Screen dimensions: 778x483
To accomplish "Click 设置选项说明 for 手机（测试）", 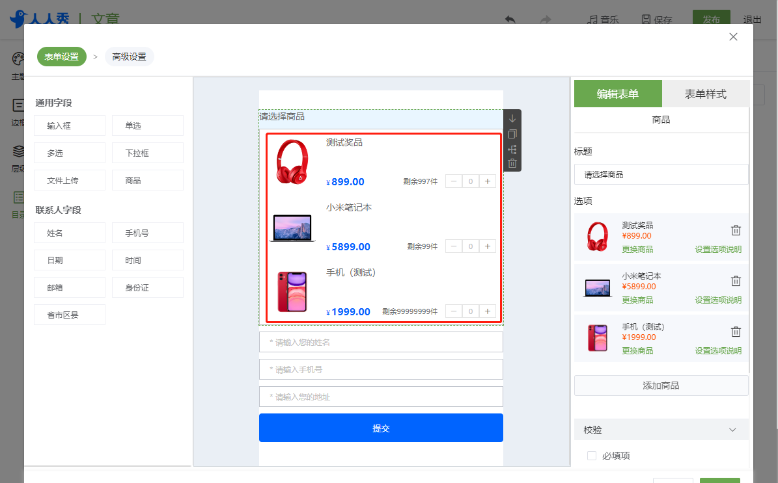I will coord(718,351).
